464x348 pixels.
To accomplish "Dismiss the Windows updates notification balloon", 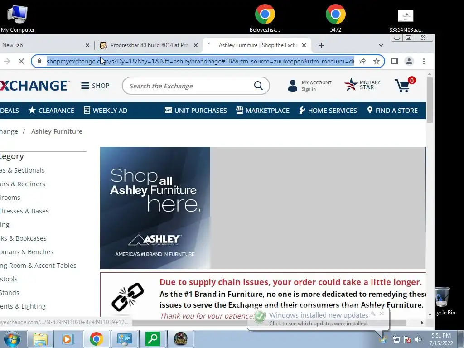I will point(382,314).
